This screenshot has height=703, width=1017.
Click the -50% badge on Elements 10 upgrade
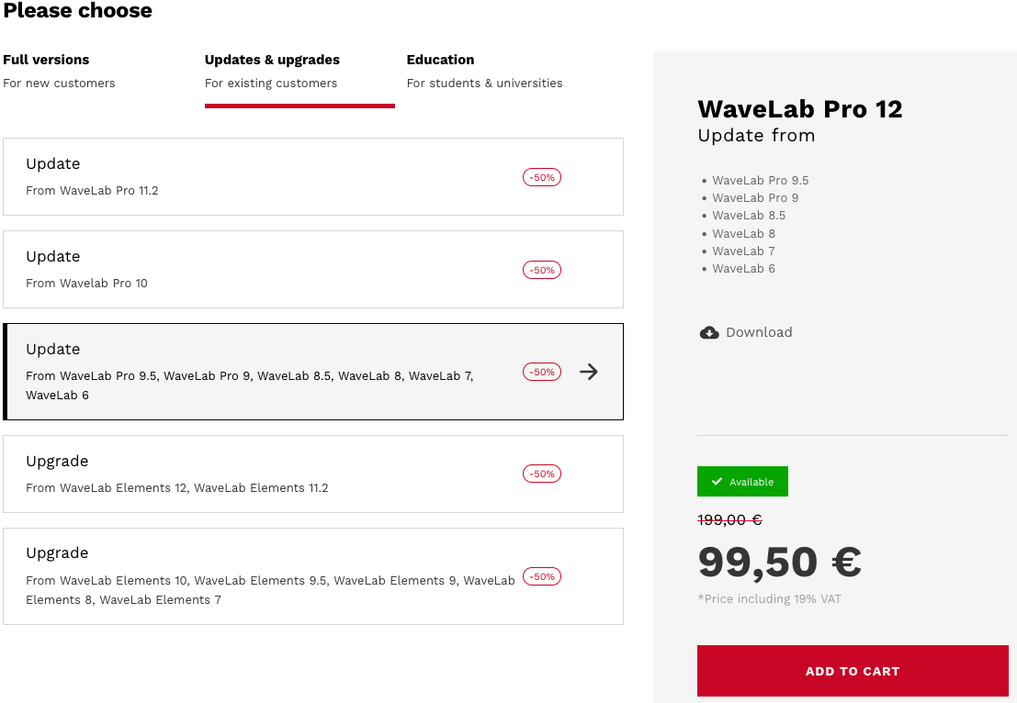542,576
